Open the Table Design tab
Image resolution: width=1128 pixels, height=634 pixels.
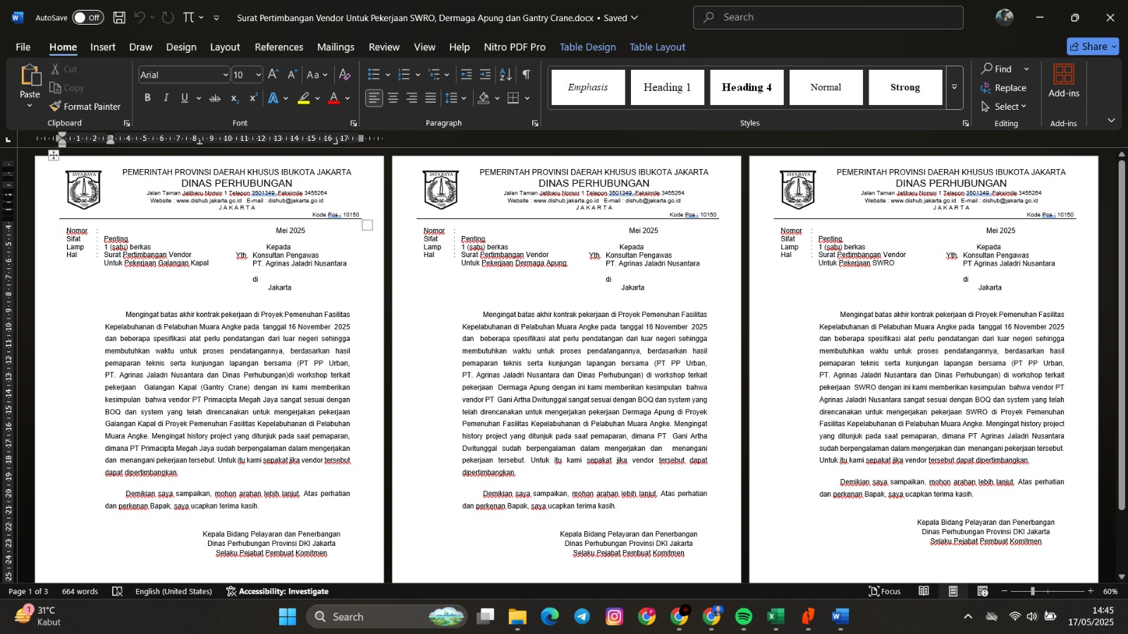tap(587, 47)
